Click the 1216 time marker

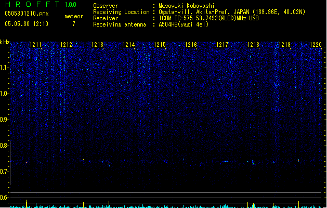(191, 45)
